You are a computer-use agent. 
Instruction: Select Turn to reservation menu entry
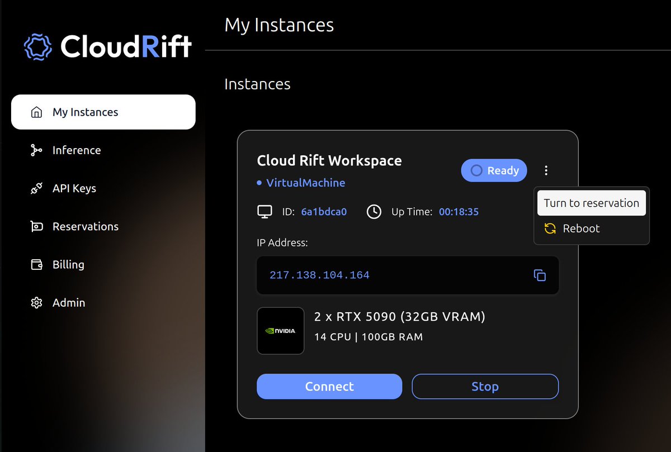tap(592, 203)
